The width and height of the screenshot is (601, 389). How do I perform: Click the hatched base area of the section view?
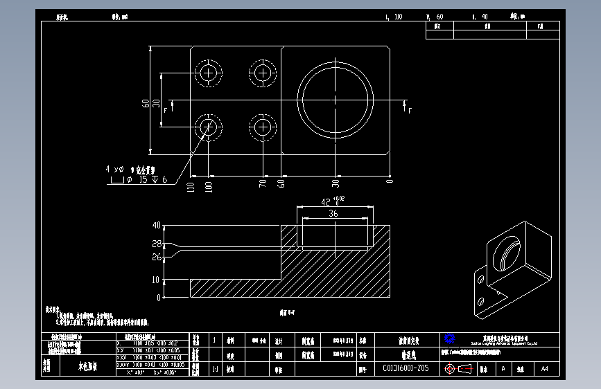point(236,288)
